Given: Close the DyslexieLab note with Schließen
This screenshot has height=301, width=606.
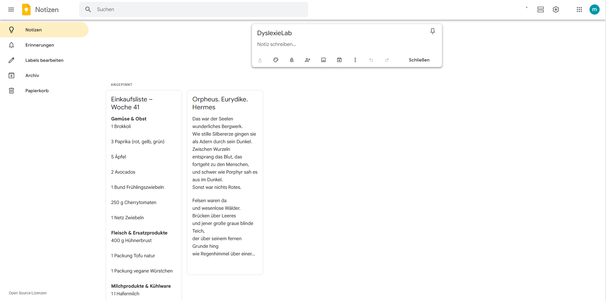Looking at the screenshot, I should click(x=419, y=60).
